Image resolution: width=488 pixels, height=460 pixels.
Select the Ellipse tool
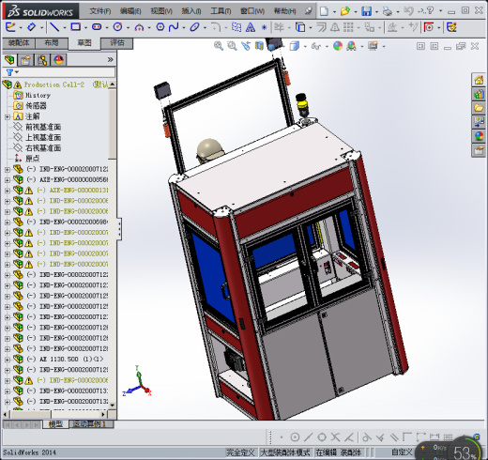194,27
